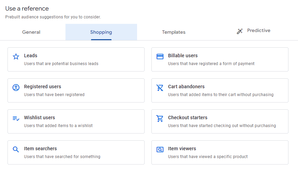
Task: Click the person icon for Registered users
Action: pyautogui.click(x=16, y=88)
